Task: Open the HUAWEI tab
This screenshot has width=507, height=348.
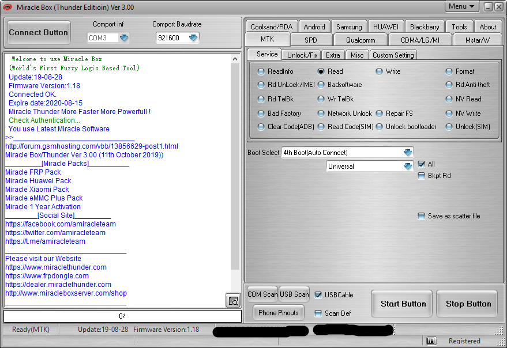Action: pyautogui.click(x=386, y=27)
